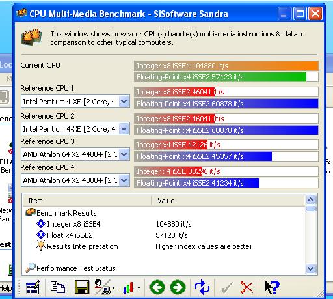Click the results list scrollbar thumb
333x299 pixels.
[311, 208]
